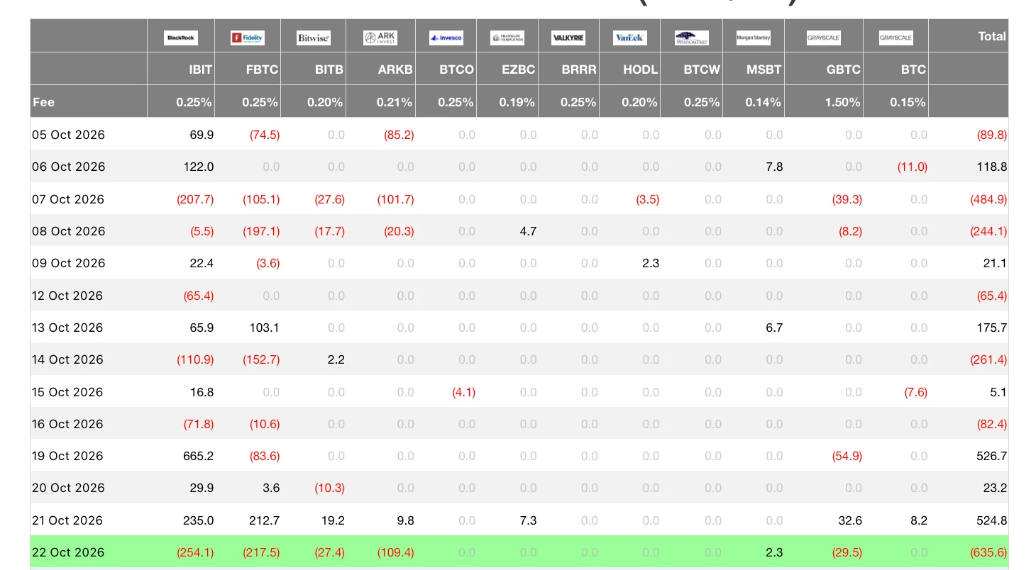Select the 1.50% fee value

point(842,102)
